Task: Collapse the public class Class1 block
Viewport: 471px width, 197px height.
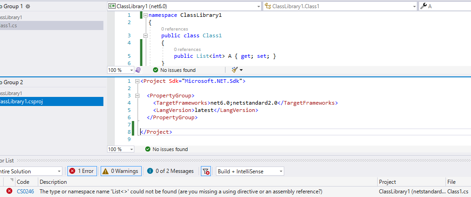Action: coord(145,35)
